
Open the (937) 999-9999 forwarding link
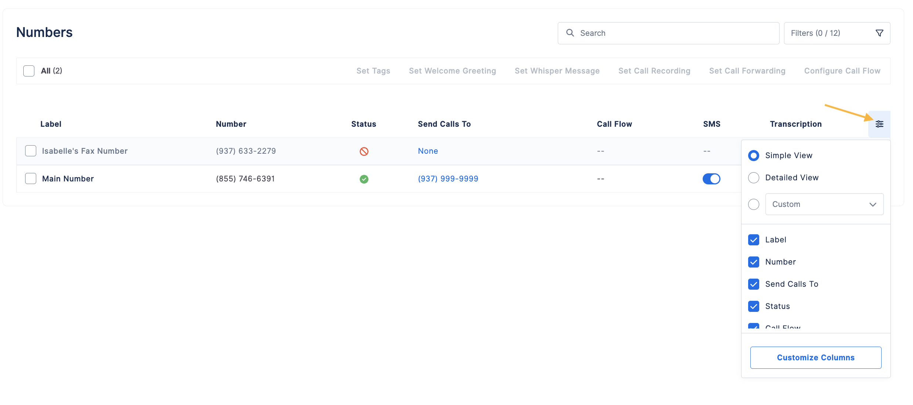tap(448, 179)
